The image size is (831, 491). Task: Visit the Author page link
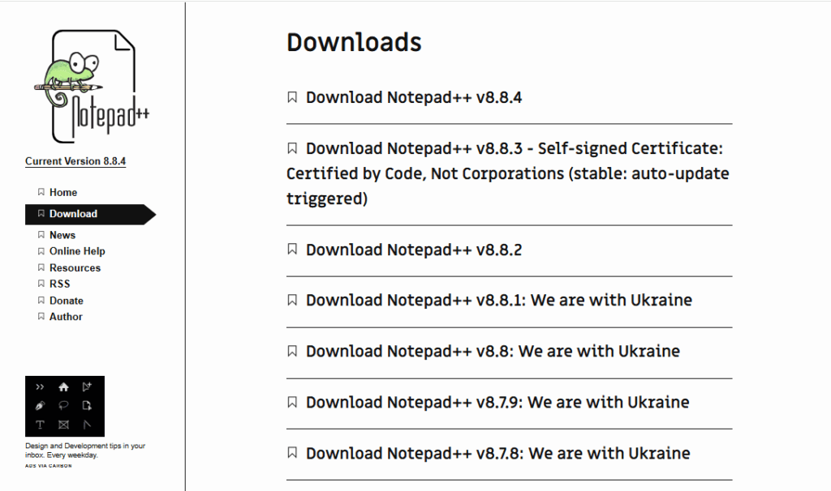click(66, 317)
